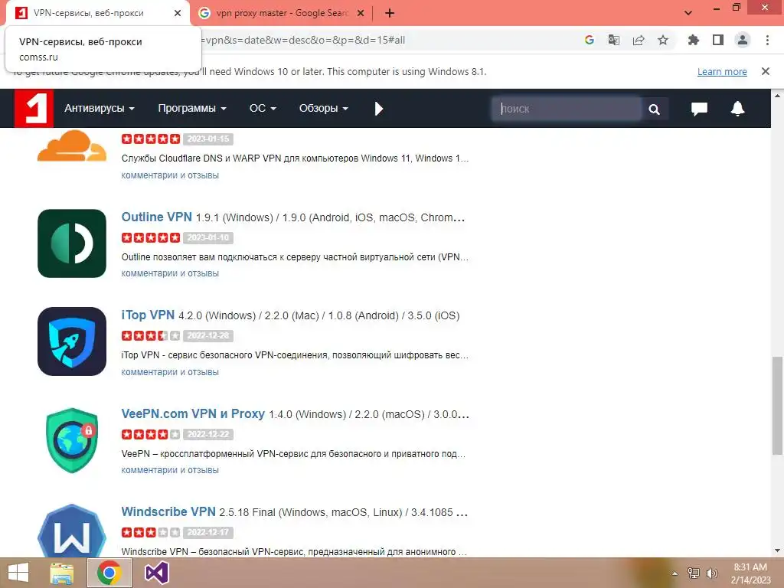Click the 2022-12-22 date badge
The height and width of the screenshot is (588, 784).
pyautogui.click(x=208, y=434)
